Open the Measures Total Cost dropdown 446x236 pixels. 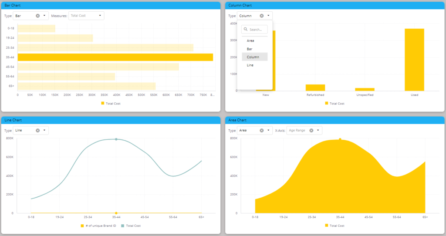click(x=86, y=16)
